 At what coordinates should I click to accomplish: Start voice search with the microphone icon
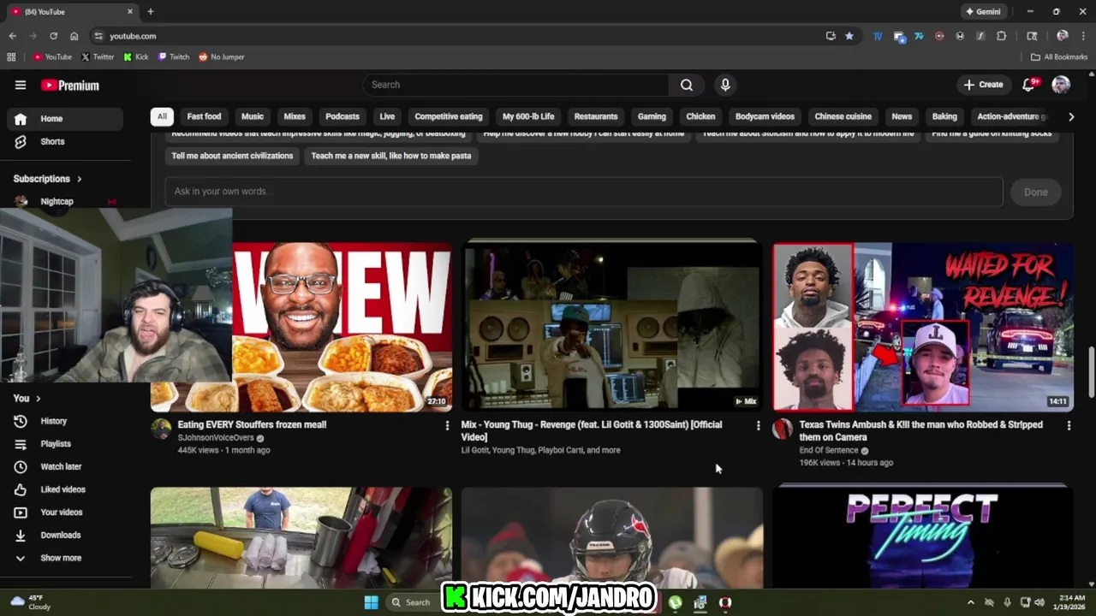point(725,85)
